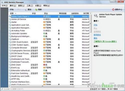Open the 设置(S) menu

click(x=38, y=6)
